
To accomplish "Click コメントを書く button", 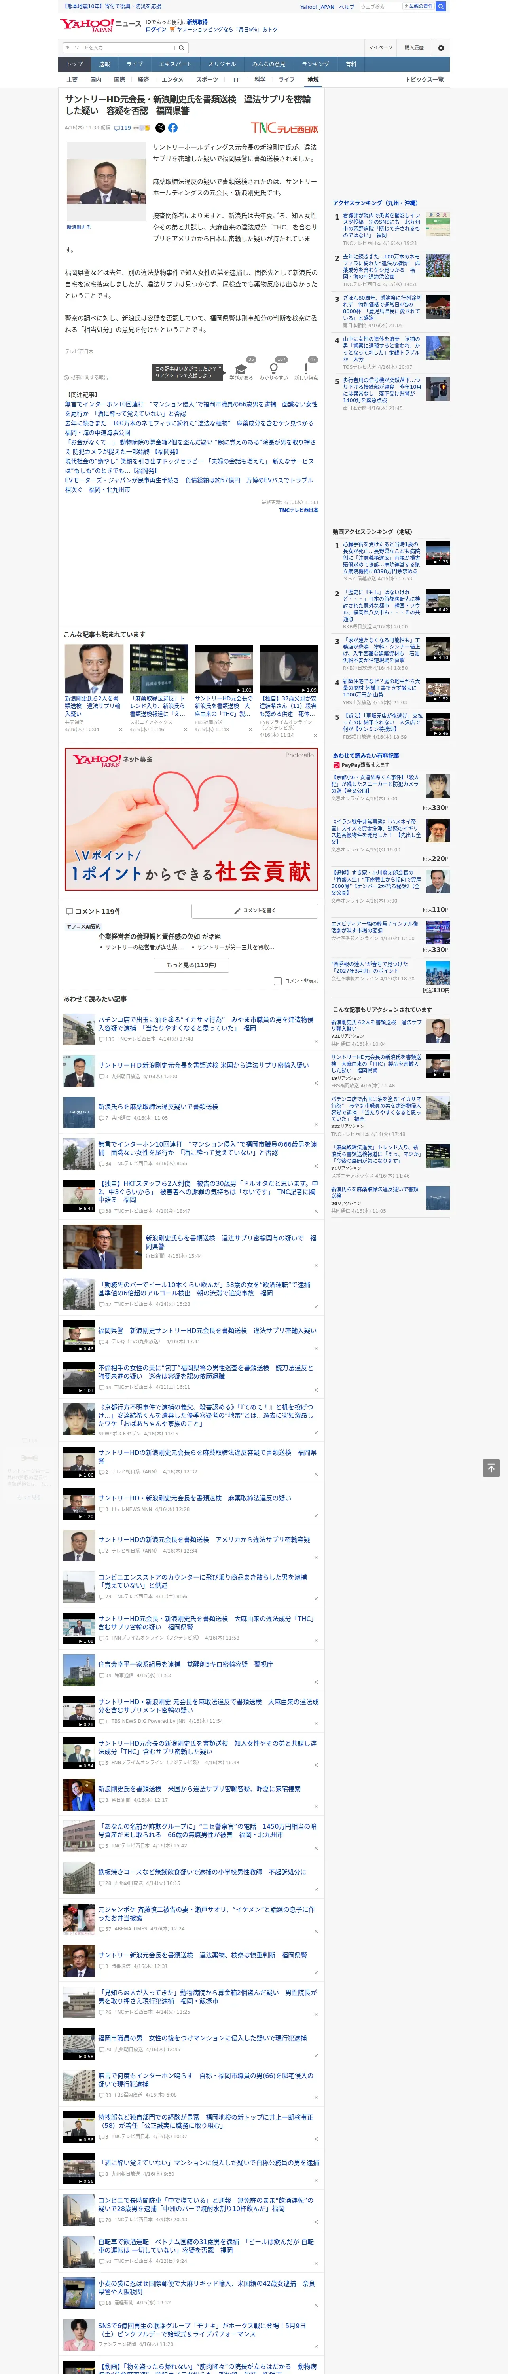I will (x=254, y=910).
